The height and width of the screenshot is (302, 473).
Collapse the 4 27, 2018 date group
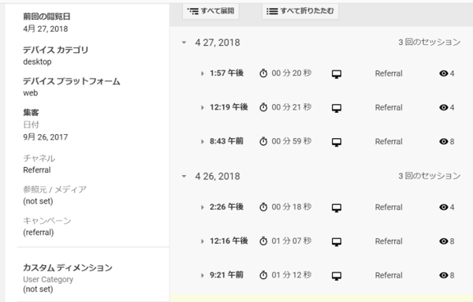[x=184, y=43]
